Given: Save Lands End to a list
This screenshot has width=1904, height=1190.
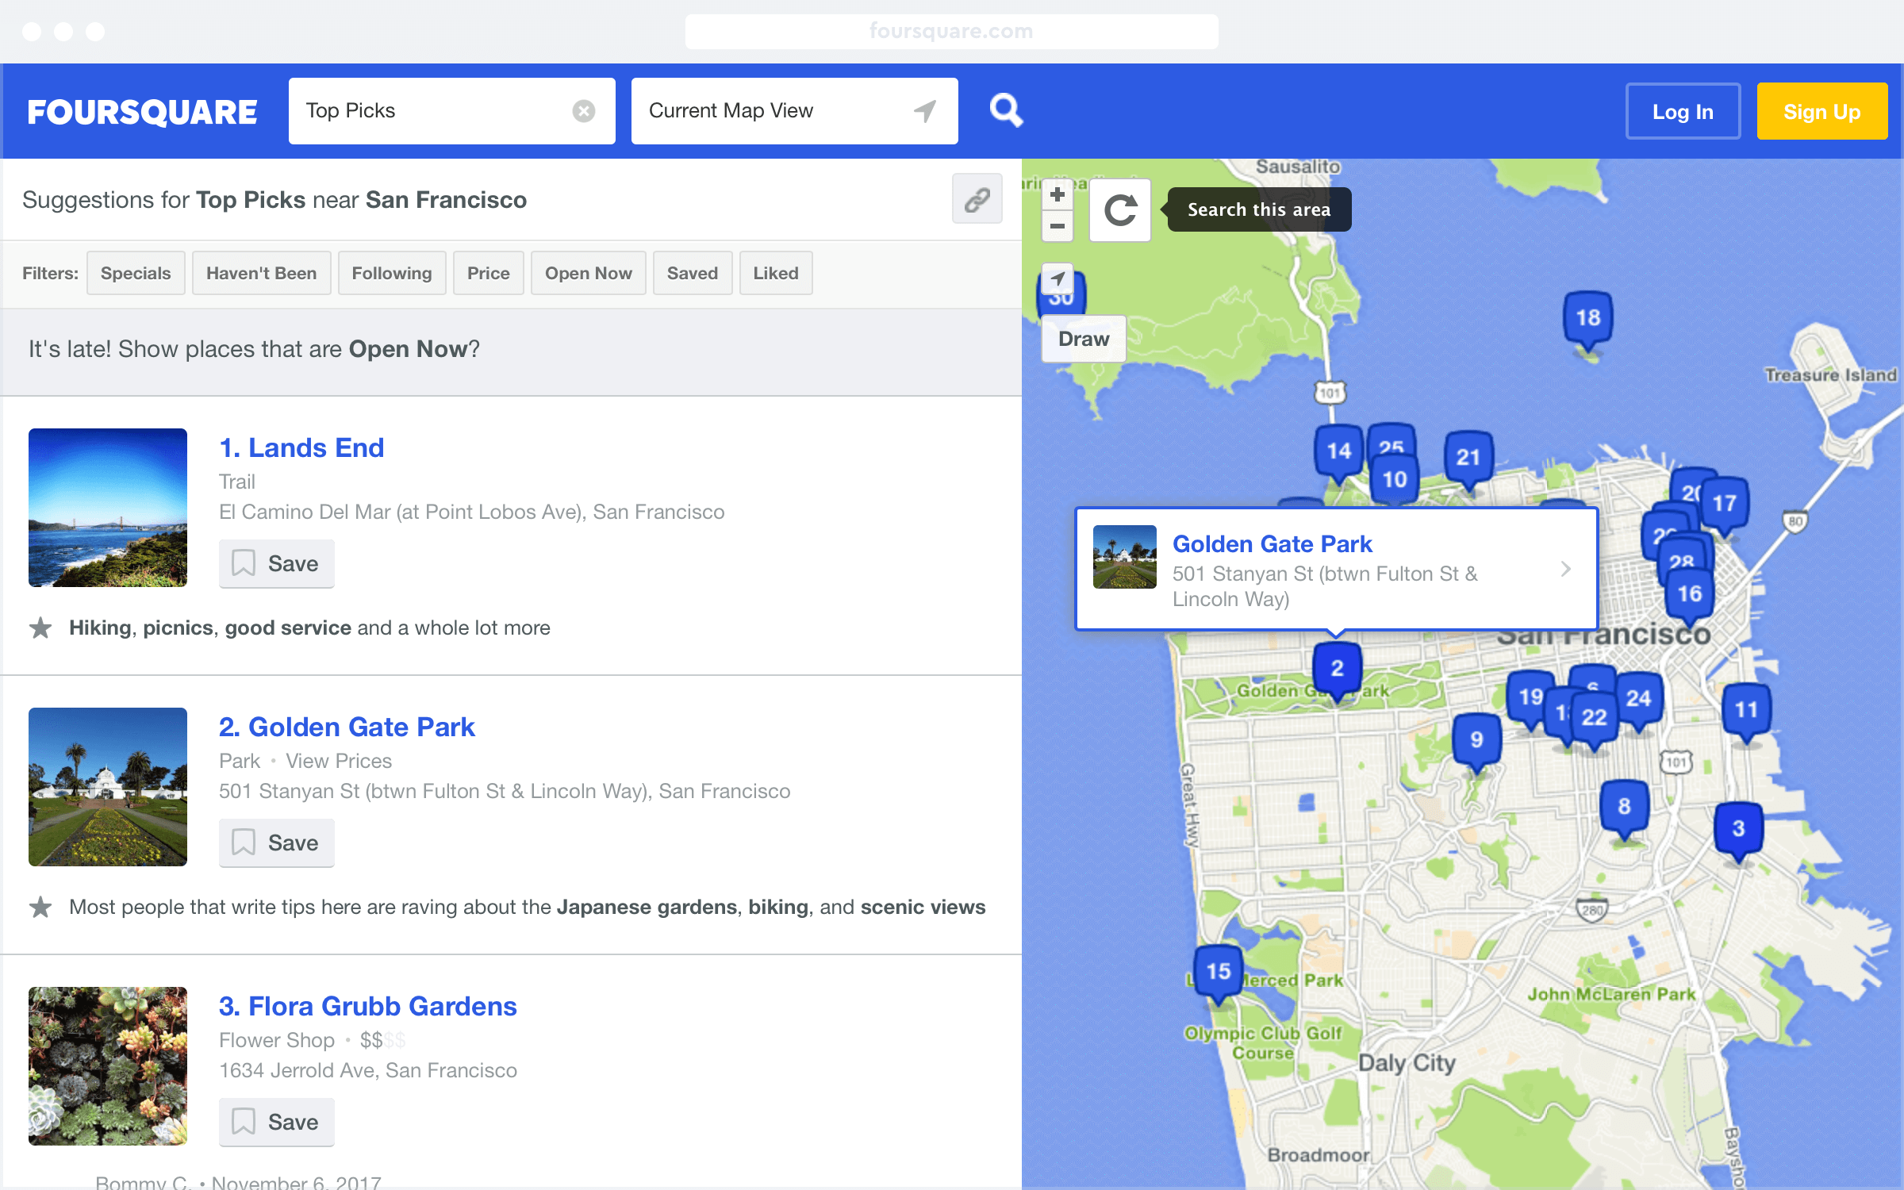Looking at the screenshot, I should pyautogui.click(x=277, y=564).
